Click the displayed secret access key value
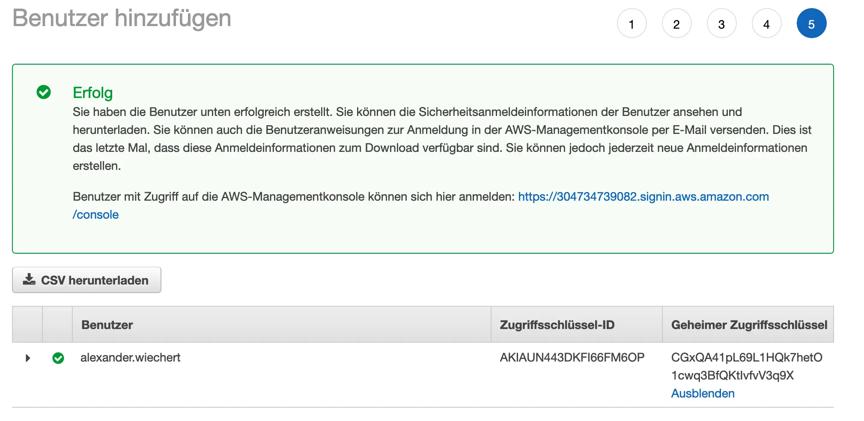 click(746, 366)
